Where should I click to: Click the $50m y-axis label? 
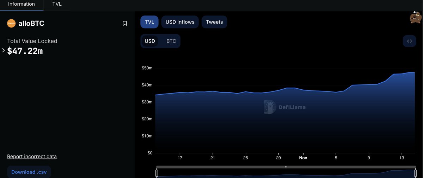pyautogui.click(x=147, y=68)
